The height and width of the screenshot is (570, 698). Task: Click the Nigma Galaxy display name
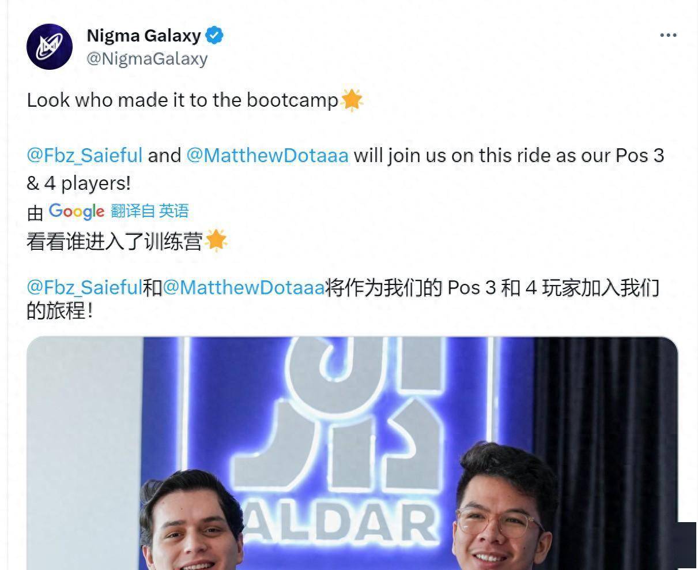point(144,35)
